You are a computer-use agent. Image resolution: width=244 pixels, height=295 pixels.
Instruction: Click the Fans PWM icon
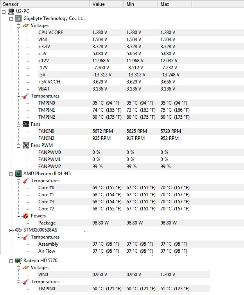coord(26,145)
